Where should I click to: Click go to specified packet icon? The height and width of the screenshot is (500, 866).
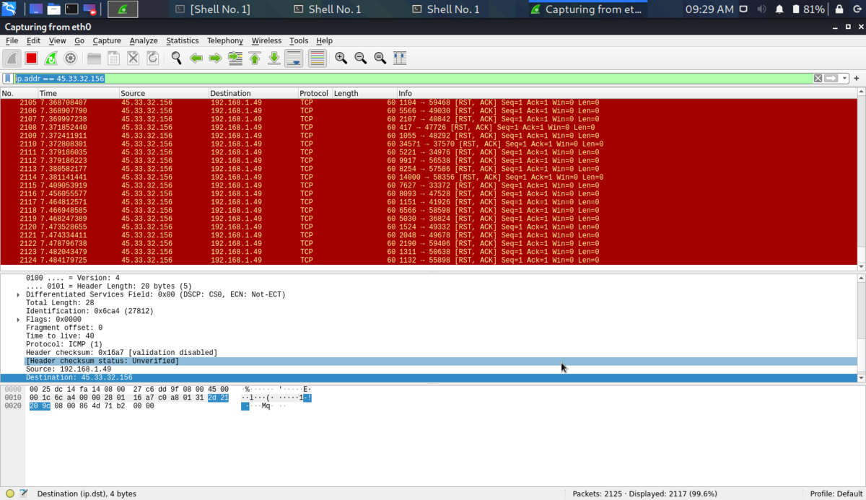[x=235, y=58]
